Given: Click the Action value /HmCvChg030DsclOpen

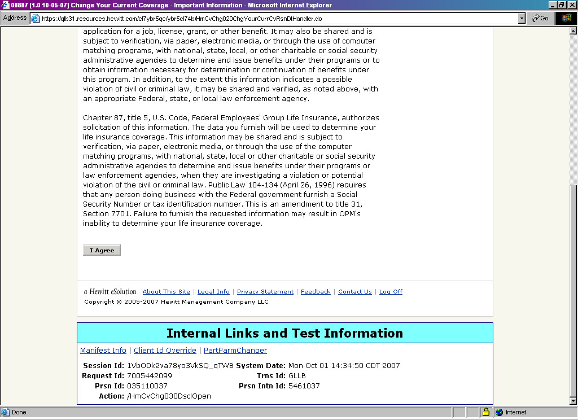Looking at the screenshot, I should pyautogui.click(x=169, y=396).
